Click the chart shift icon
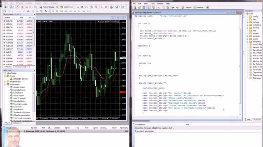263x147 pixels. 106,7
